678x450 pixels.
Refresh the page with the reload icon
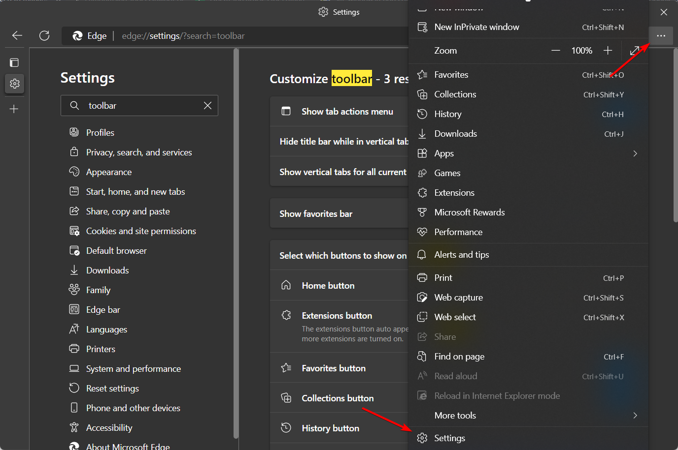44,35
